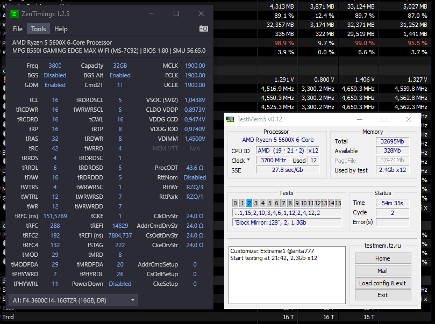Click Used by test 2.4Gb x12
Screen dimensions: 435x324
[x=393, y=170]
